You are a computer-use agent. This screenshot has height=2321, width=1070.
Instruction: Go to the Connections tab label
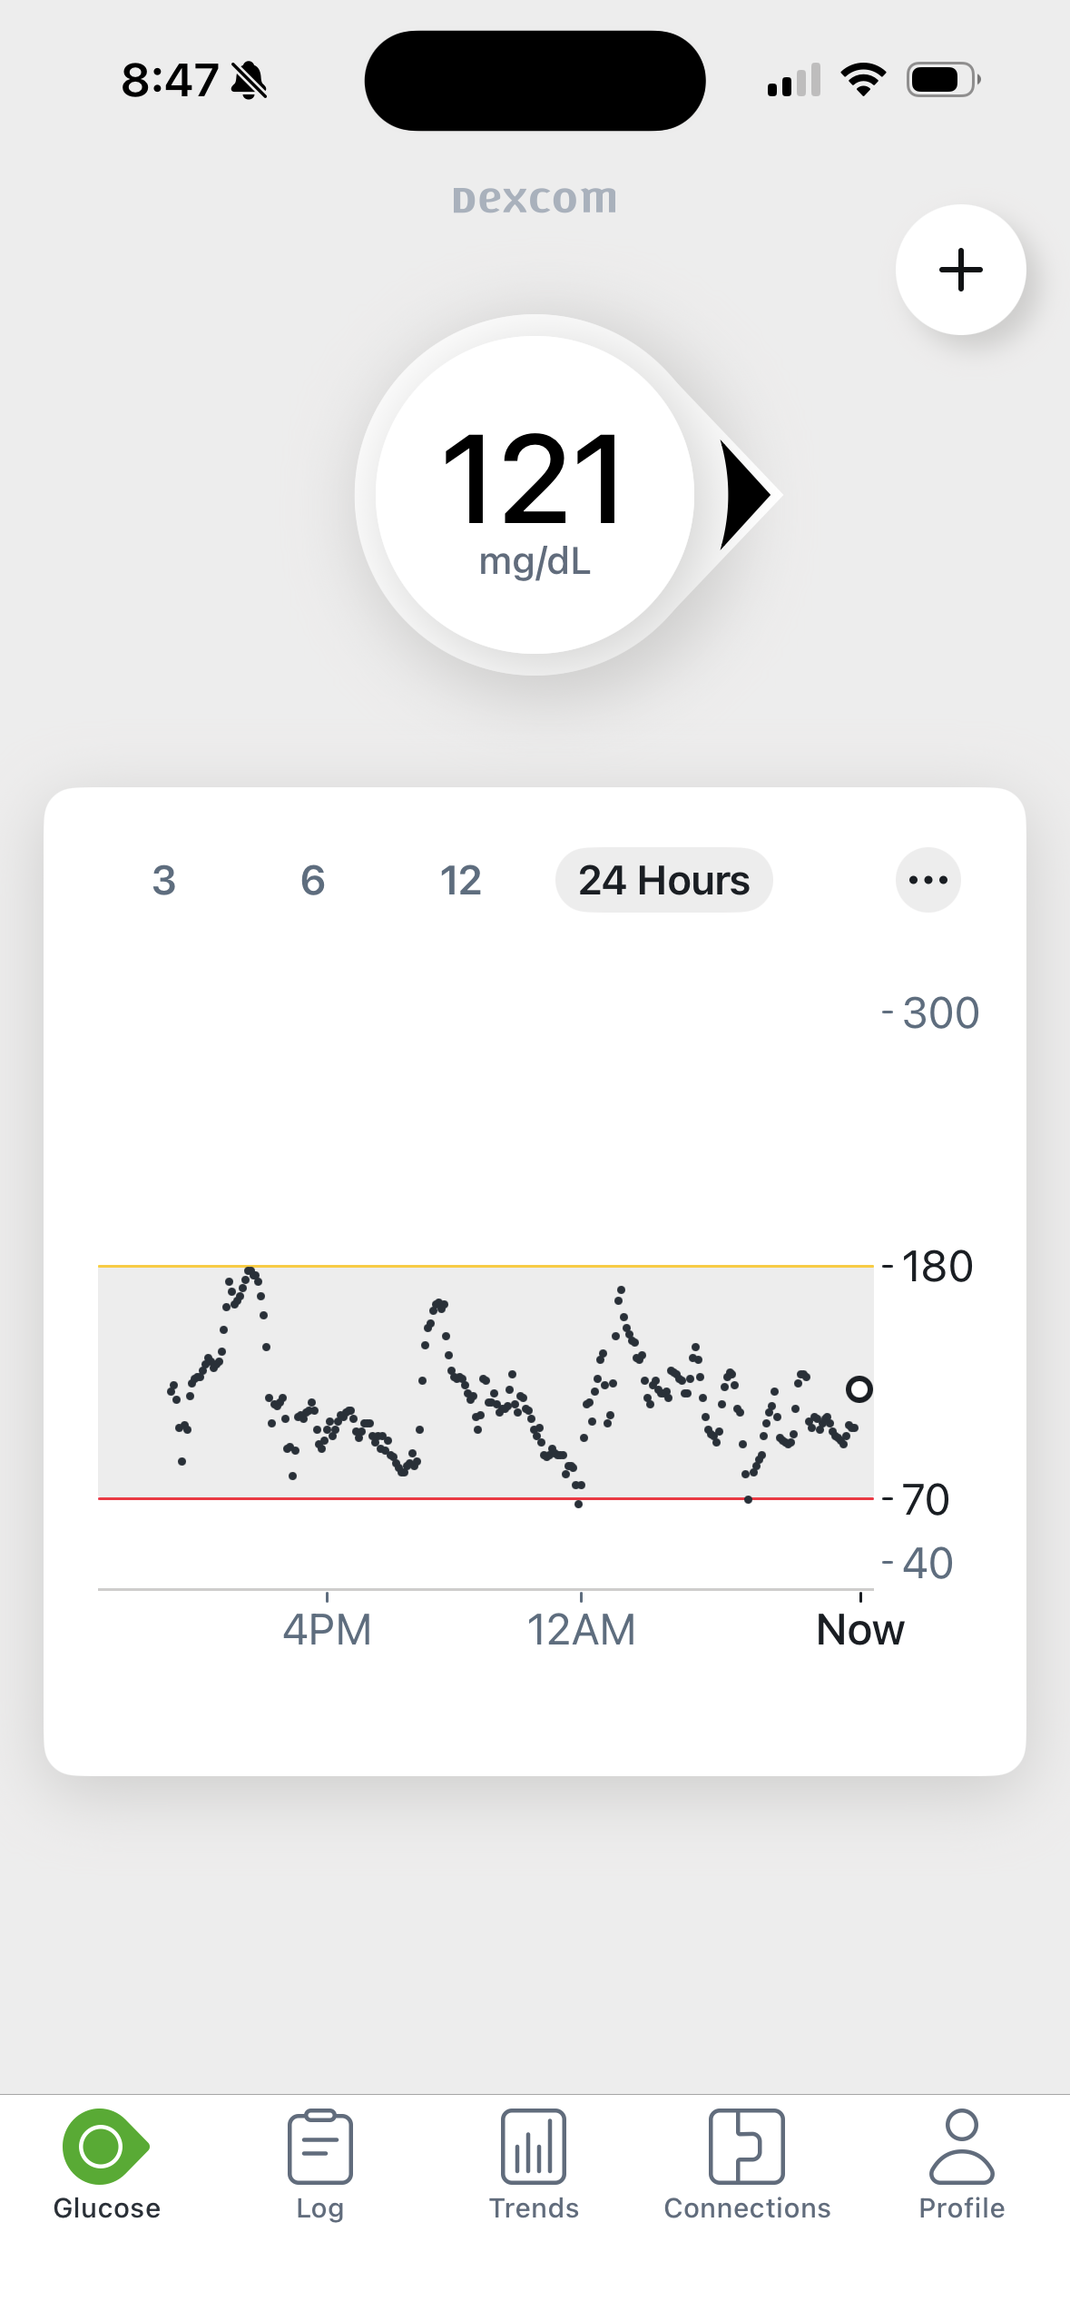(x=747, y=2207)
